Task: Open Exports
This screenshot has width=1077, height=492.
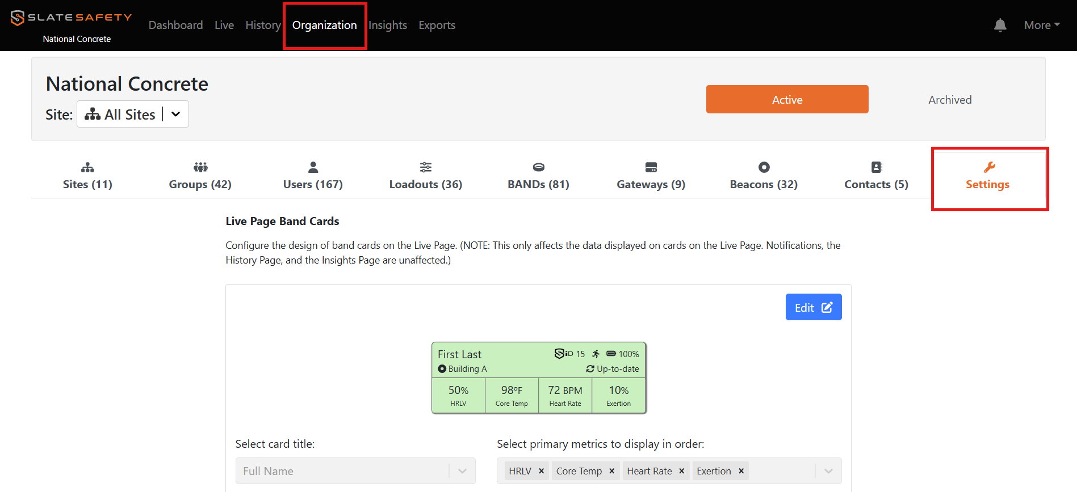Action: pos(437,25)
